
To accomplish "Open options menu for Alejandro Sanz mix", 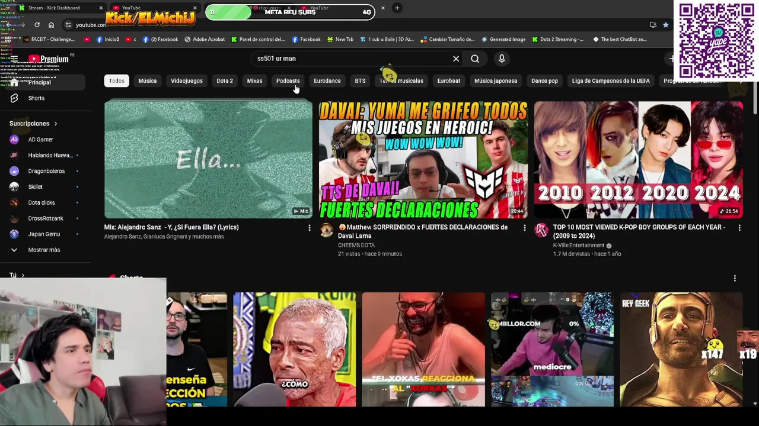I will tap(309, 227).
